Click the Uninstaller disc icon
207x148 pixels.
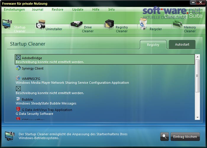click(41, 24)
